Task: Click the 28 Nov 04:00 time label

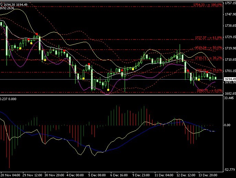Action: pos(10,175)
